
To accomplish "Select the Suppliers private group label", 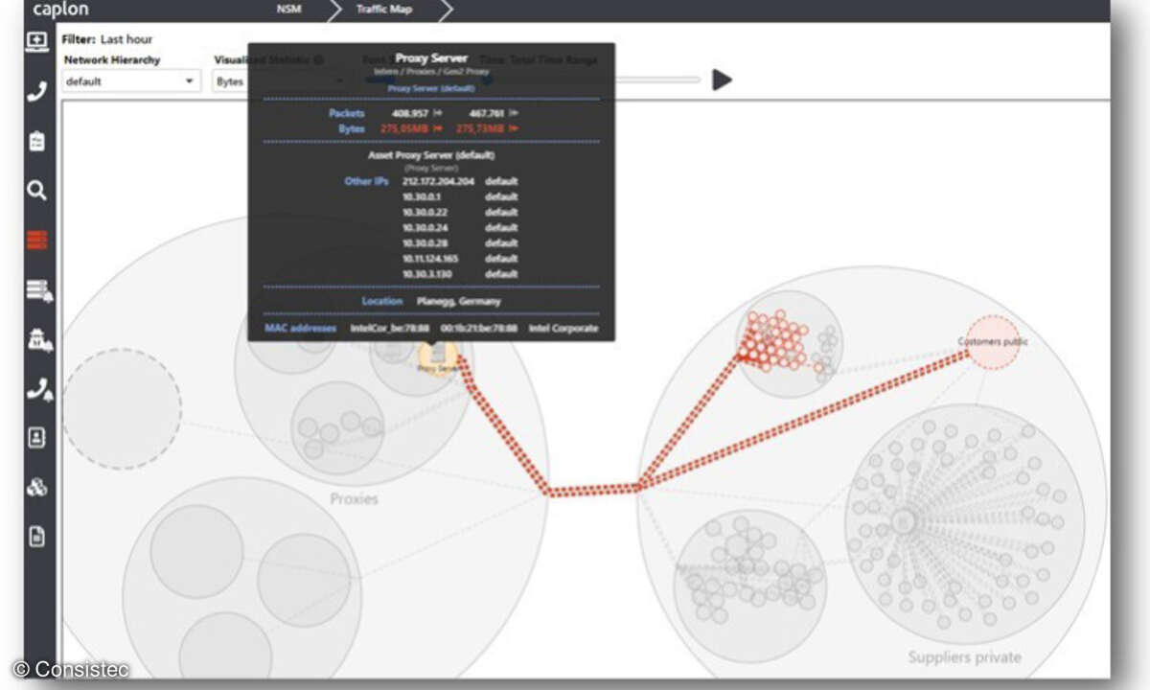I will [x=964, y=657].
